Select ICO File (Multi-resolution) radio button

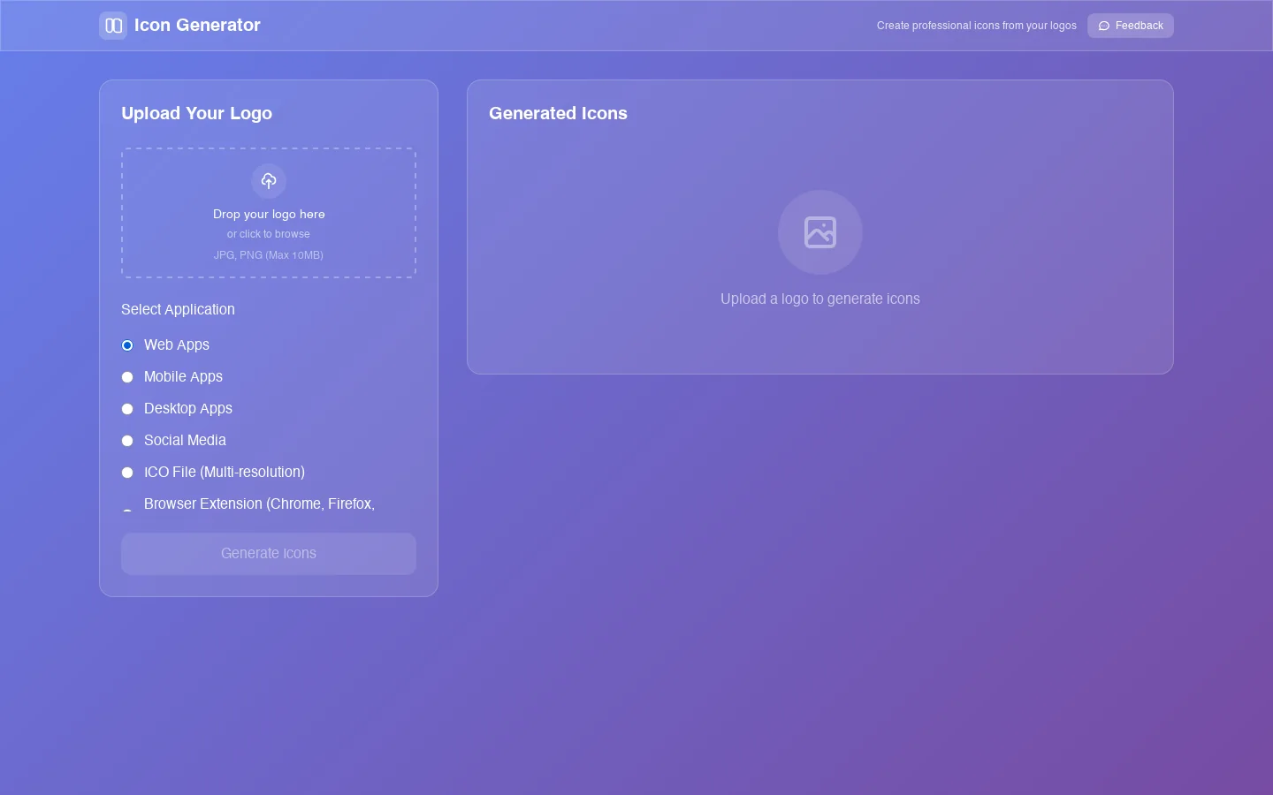click(127, 473)
